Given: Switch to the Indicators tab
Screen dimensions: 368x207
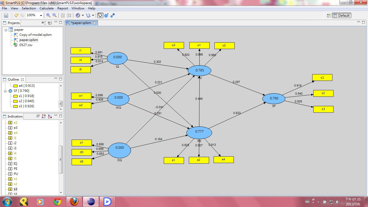Looking at the screenshot, I should click(x=13, y=116).
